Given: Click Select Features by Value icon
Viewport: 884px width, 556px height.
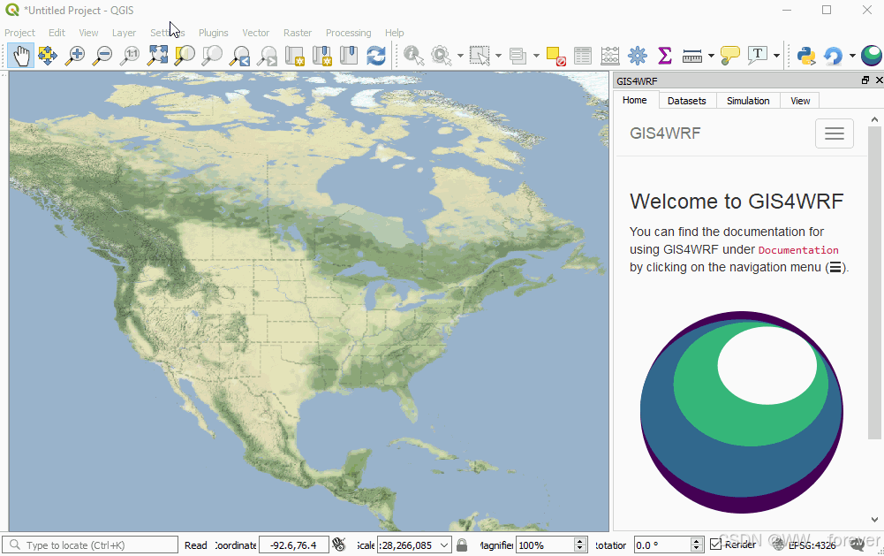Looking at the screenshot, I should (518, 56).
